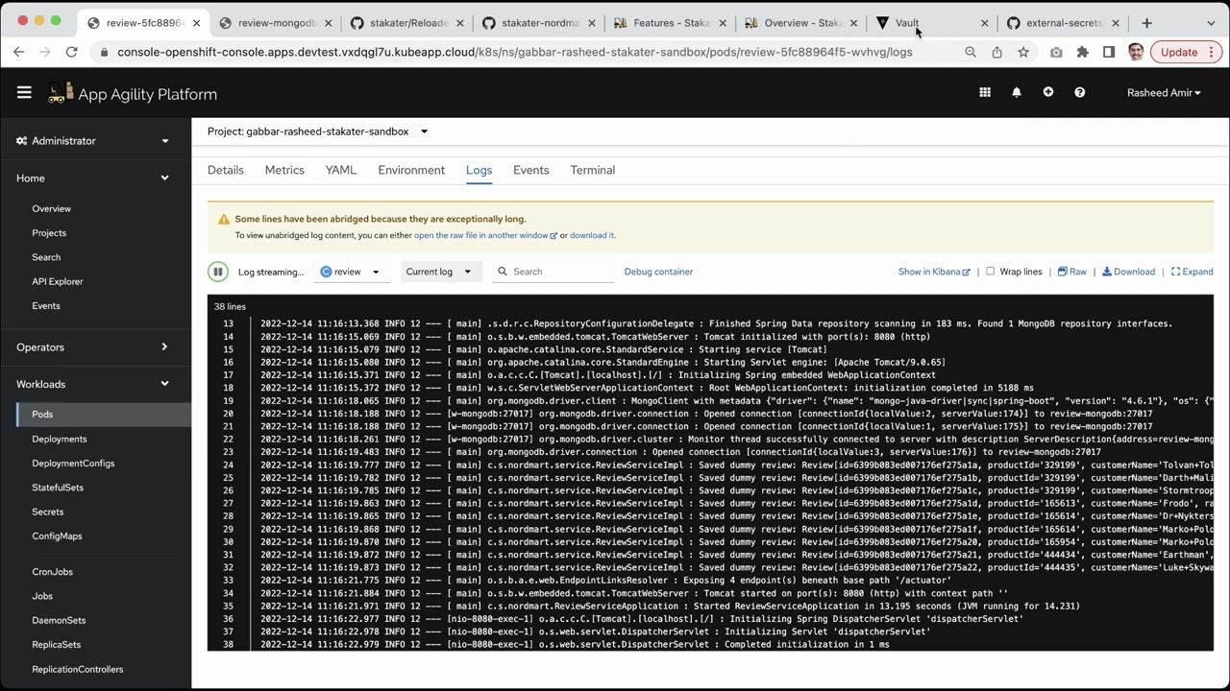Click the App Agility Platform logo

point(133,93)
